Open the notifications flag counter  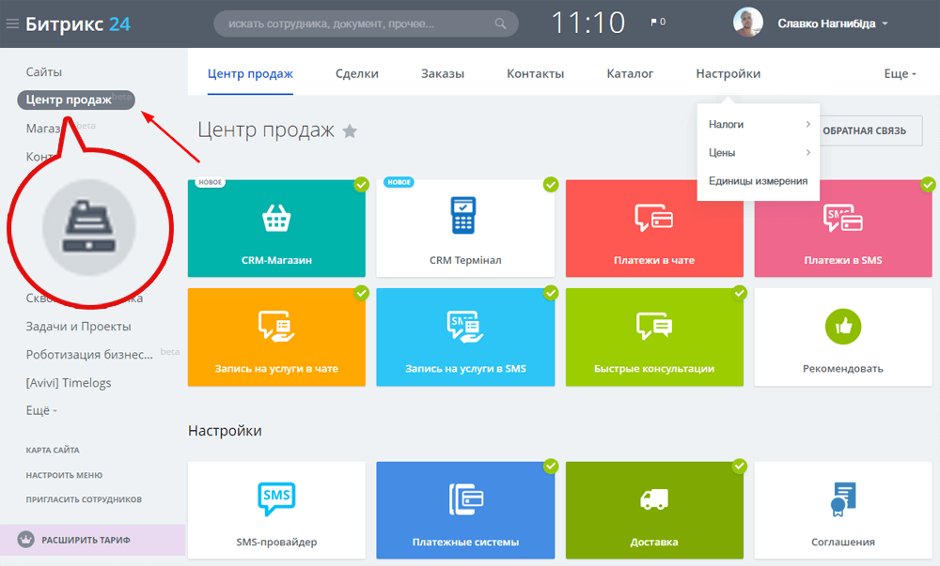[x=658, y=23]
